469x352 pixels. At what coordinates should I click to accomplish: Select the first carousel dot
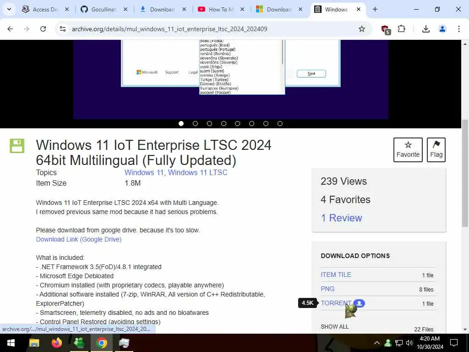click(181, 124)
